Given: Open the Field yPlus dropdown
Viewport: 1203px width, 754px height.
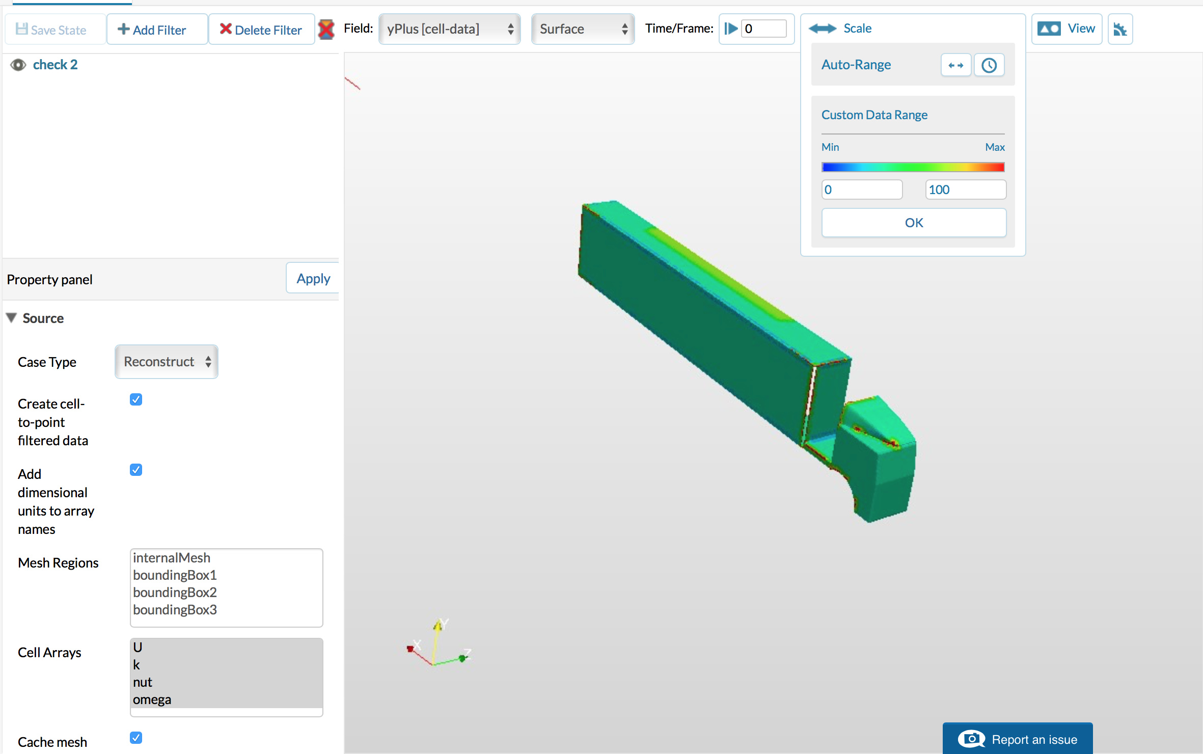Looking at the screenshot, I should [x=449, y=29].
